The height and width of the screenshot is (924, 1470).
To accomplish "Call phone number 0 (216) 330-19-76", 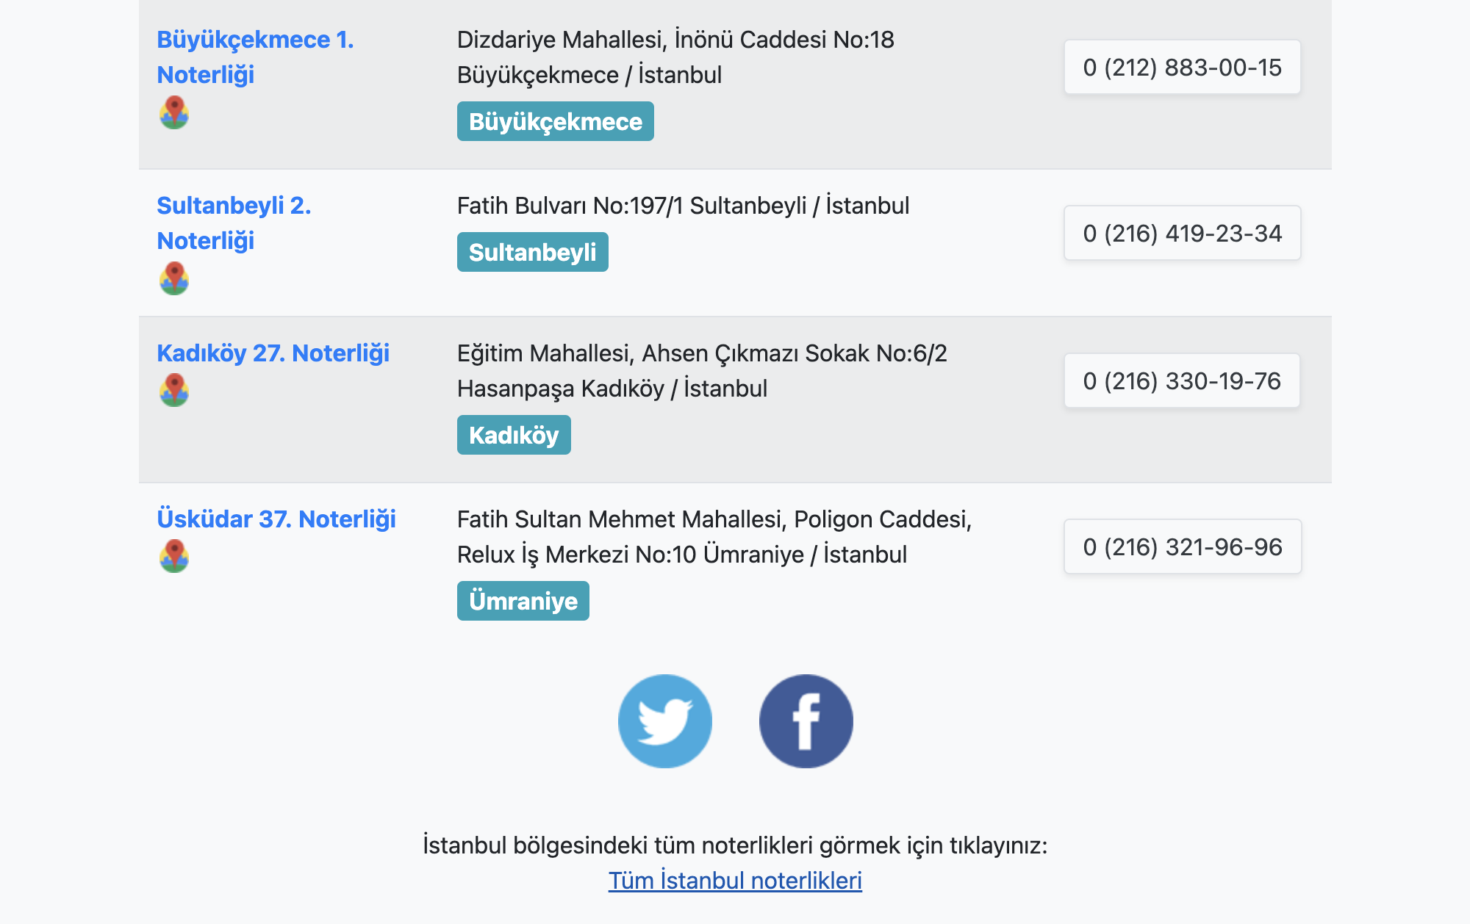I will pos(1182,380).
